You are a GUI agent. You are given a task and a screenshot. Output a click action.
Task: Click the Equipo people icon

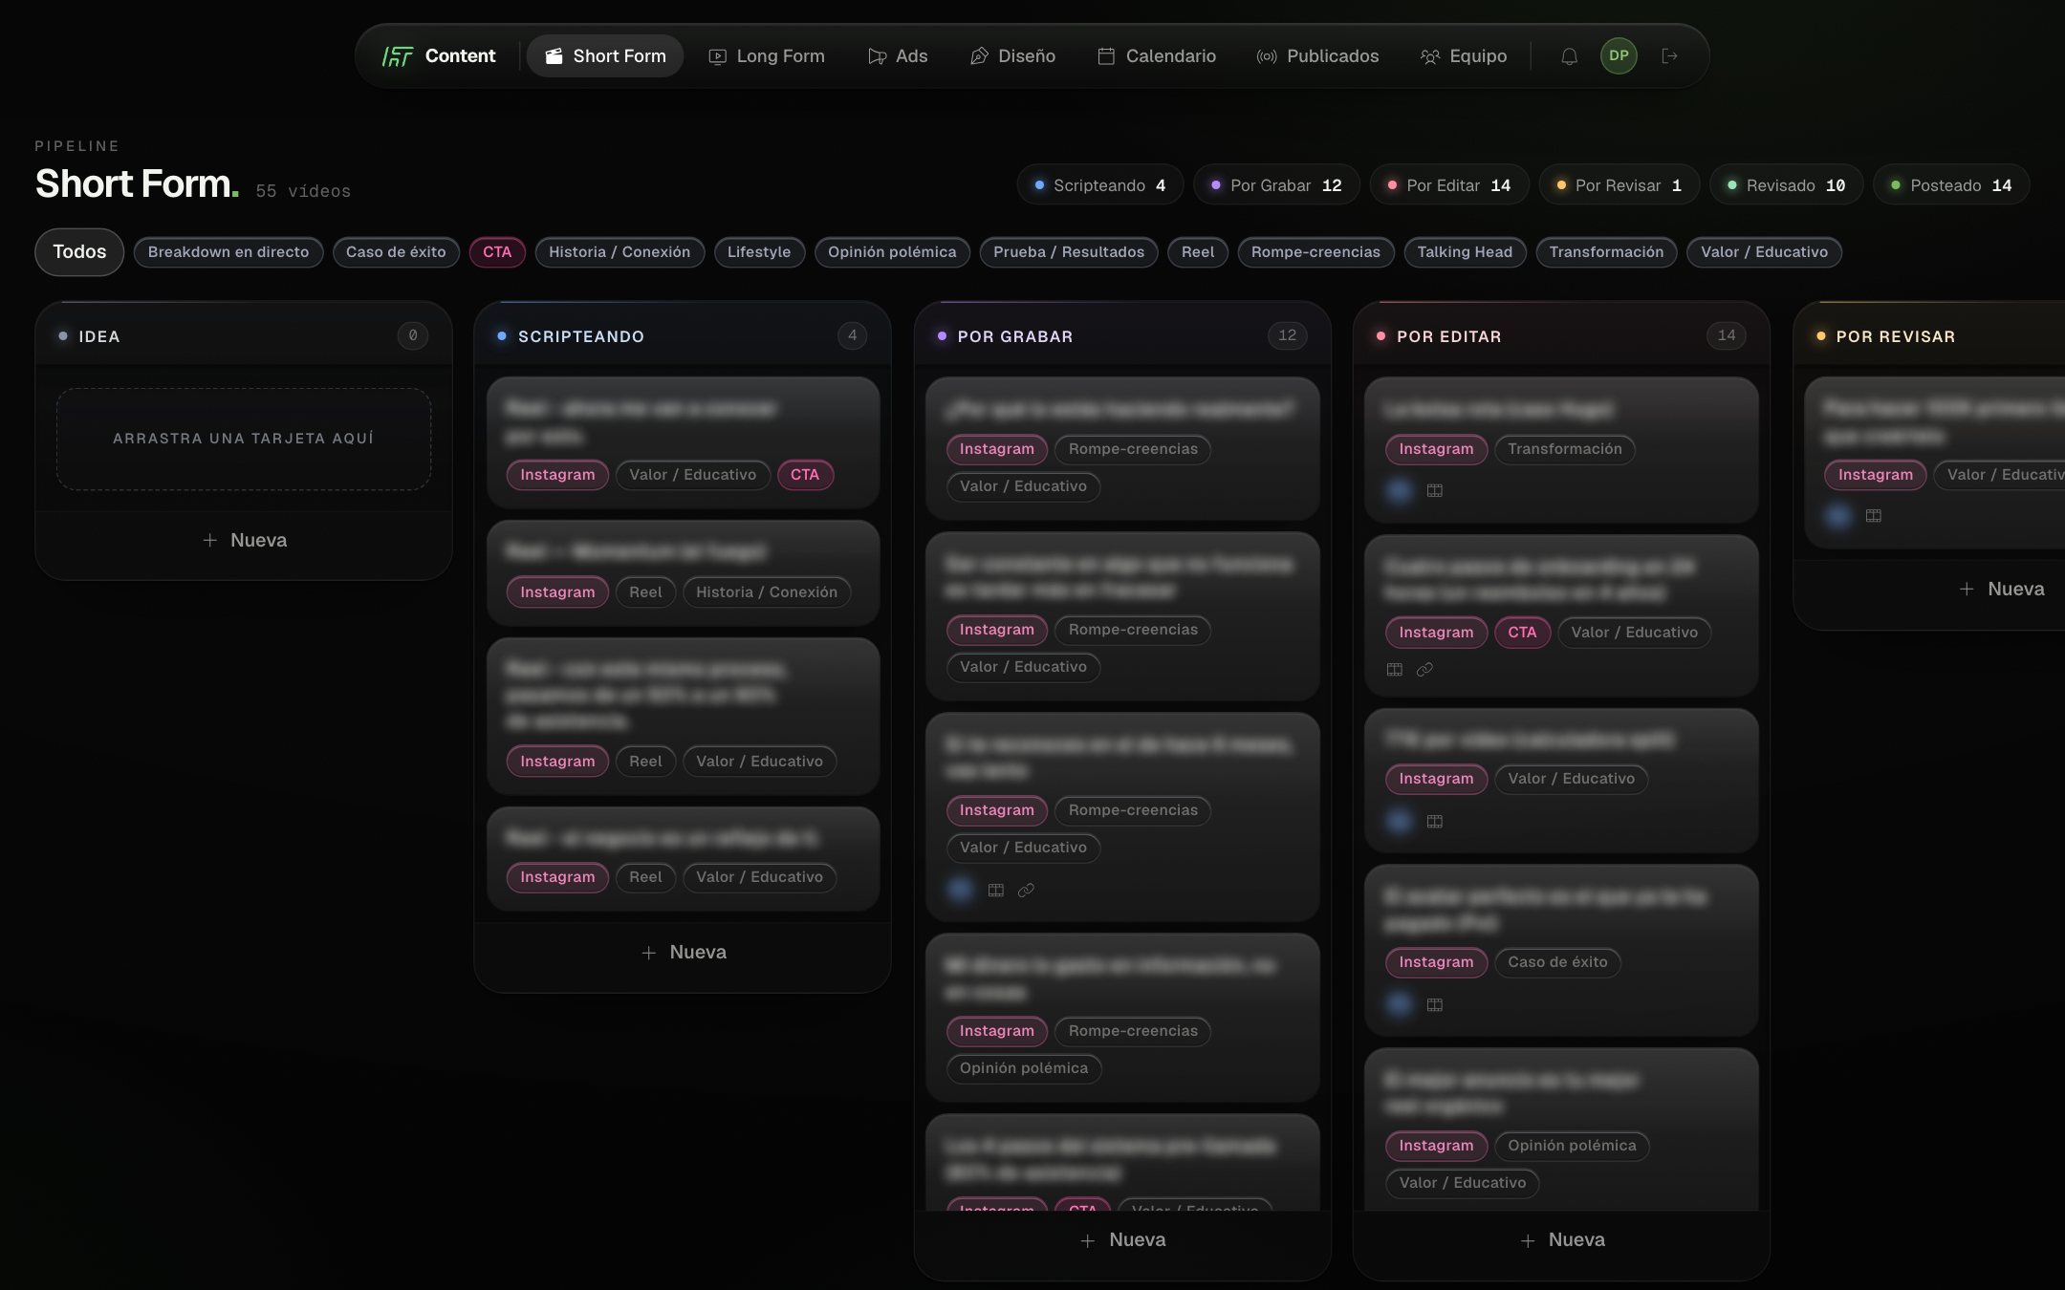1430,56
